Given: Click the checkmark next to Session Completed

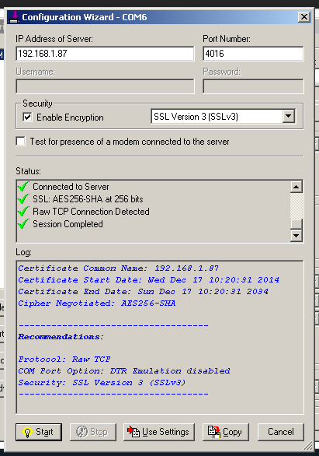Looking at the screenshot, I should click(x=23, y=224).
